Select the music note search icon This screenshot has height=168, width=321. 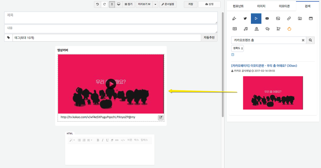tap(246, 29)
